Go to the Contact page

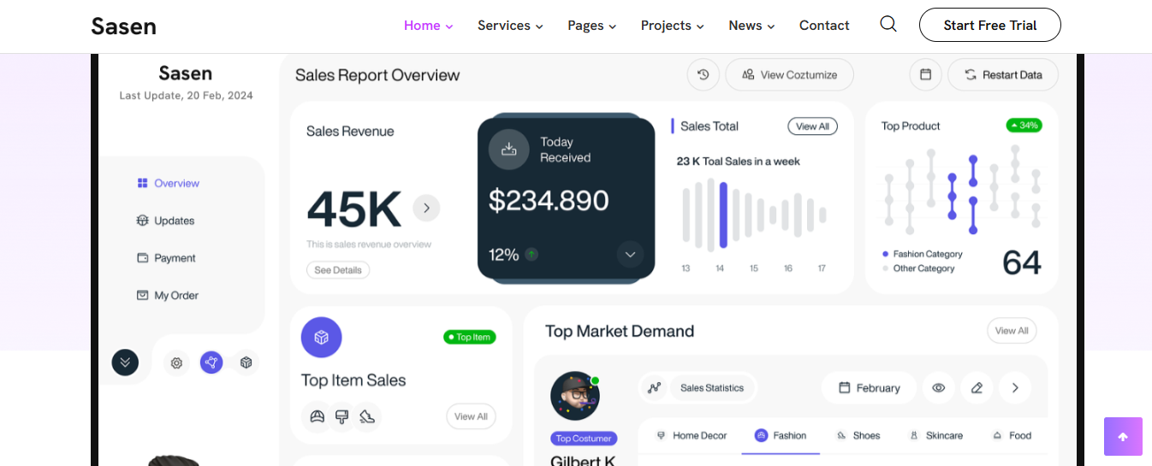coord(824,26)
